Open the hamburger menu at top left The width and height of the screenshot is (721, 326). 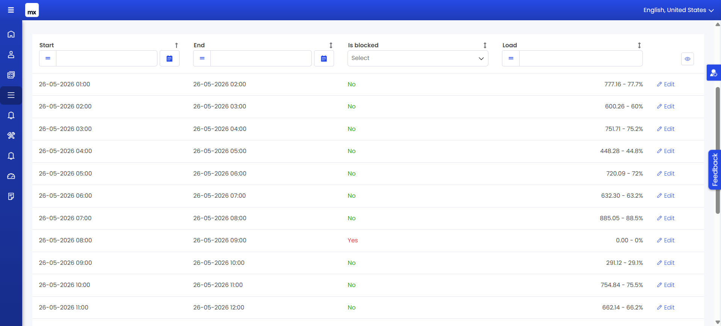[x=11, y=10]
